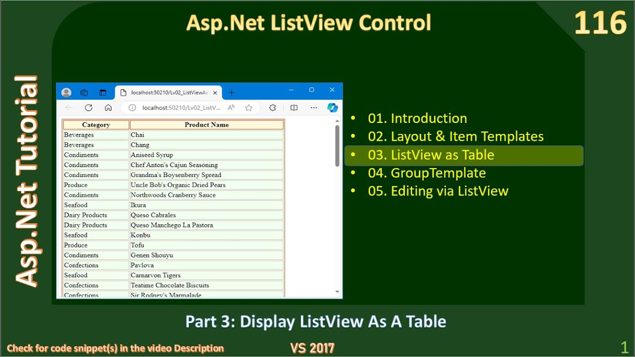The height and width of the screenshot is (357, 635).
Task: Open the workspaces icon in browser title bar
Action: coord(84,93)
